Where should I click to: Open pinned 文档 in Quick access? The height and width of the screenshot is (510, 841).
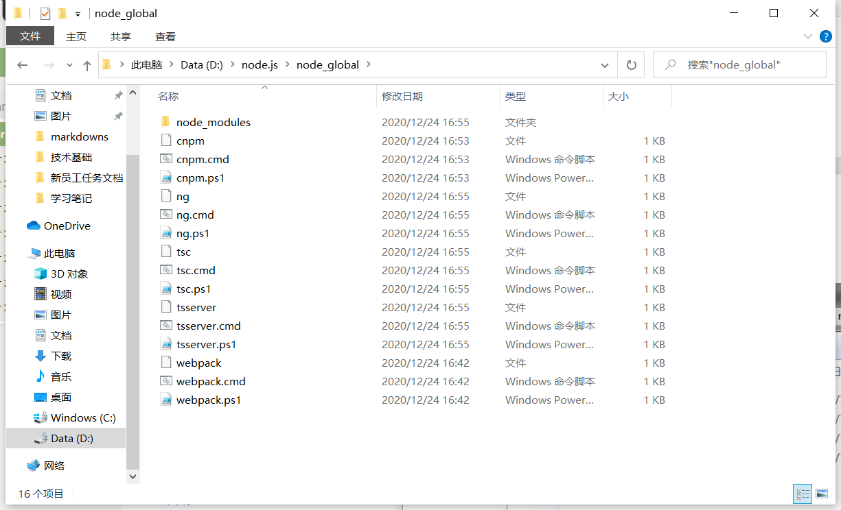tap(61, 95)
